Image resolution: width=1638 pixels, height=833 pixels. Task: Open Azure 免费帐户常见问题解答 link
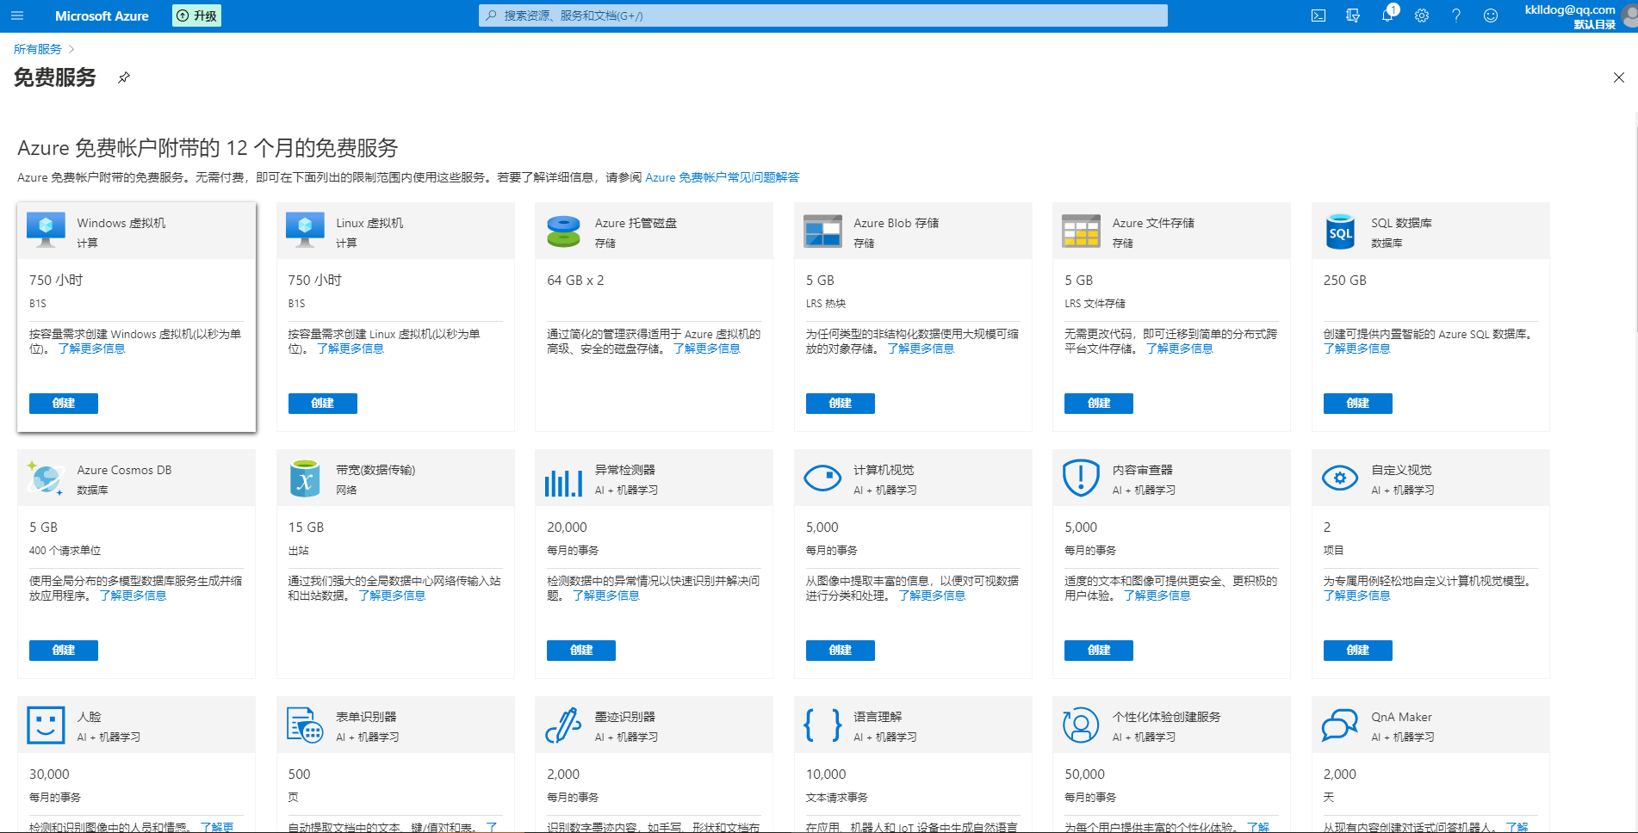pos(722,177)
